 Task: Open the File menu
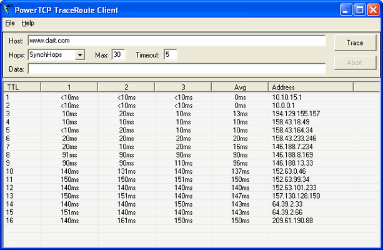click(x=10, y=23)
